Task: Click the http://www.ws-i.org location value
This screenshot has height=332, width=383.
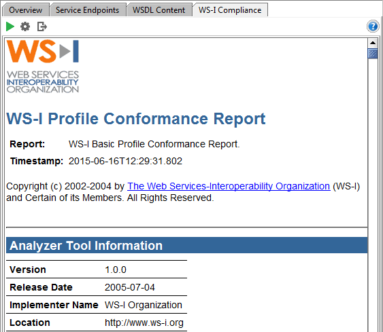Action: tap(144, 322)
